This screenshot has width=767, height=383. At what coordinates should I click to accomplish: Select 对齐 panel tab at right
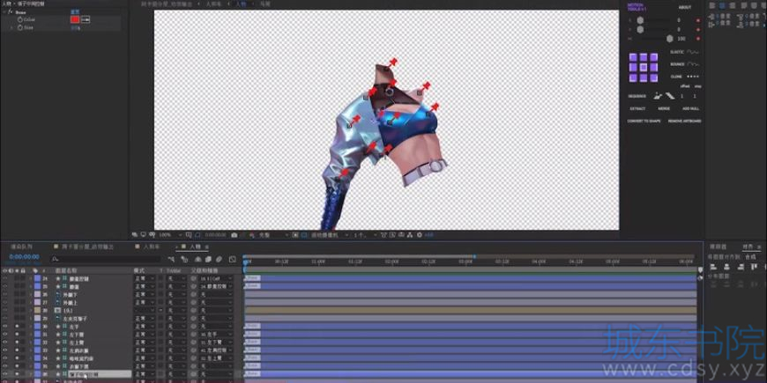click(x=747, y=247)
